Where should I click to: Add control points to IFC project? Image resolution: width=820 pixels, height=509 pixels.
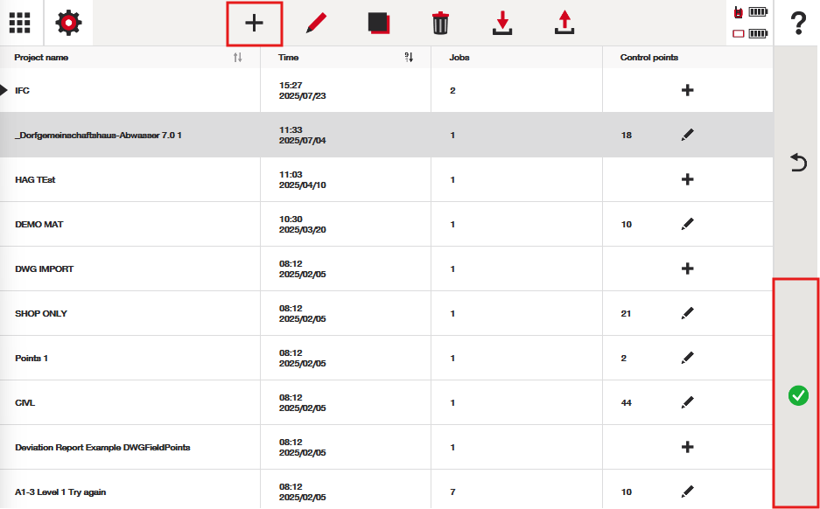[687, 90]
